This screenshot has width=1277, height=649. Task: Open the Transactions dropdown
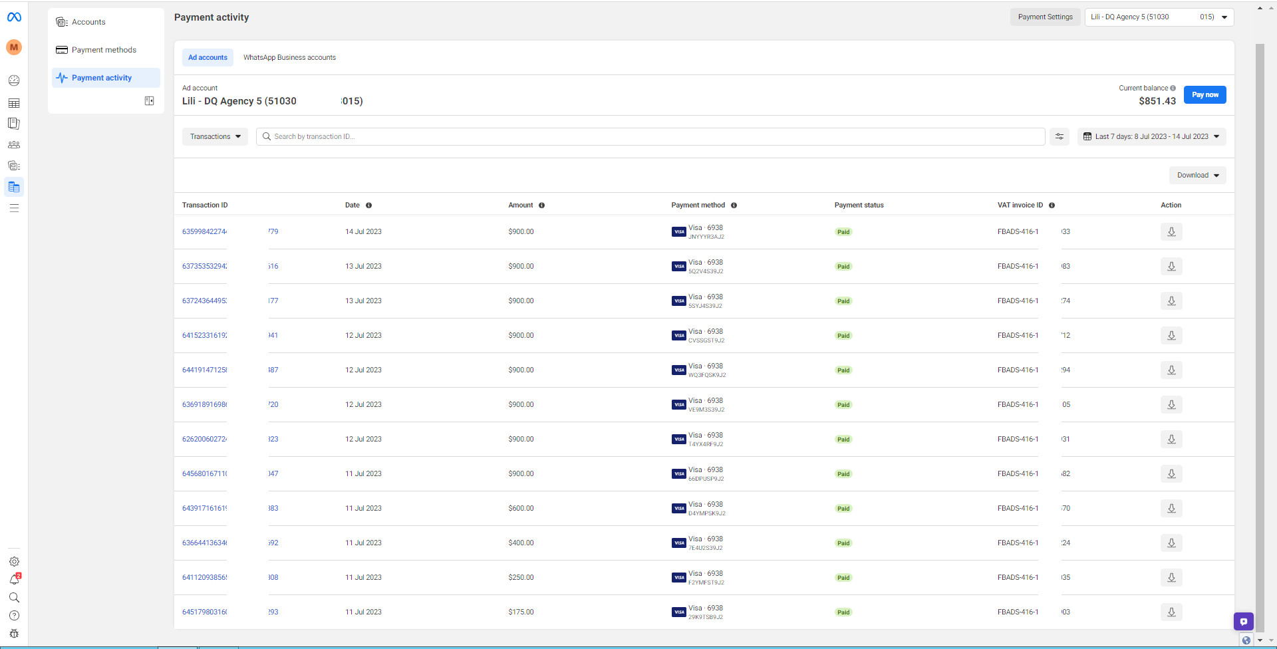(x=215, y=136)
